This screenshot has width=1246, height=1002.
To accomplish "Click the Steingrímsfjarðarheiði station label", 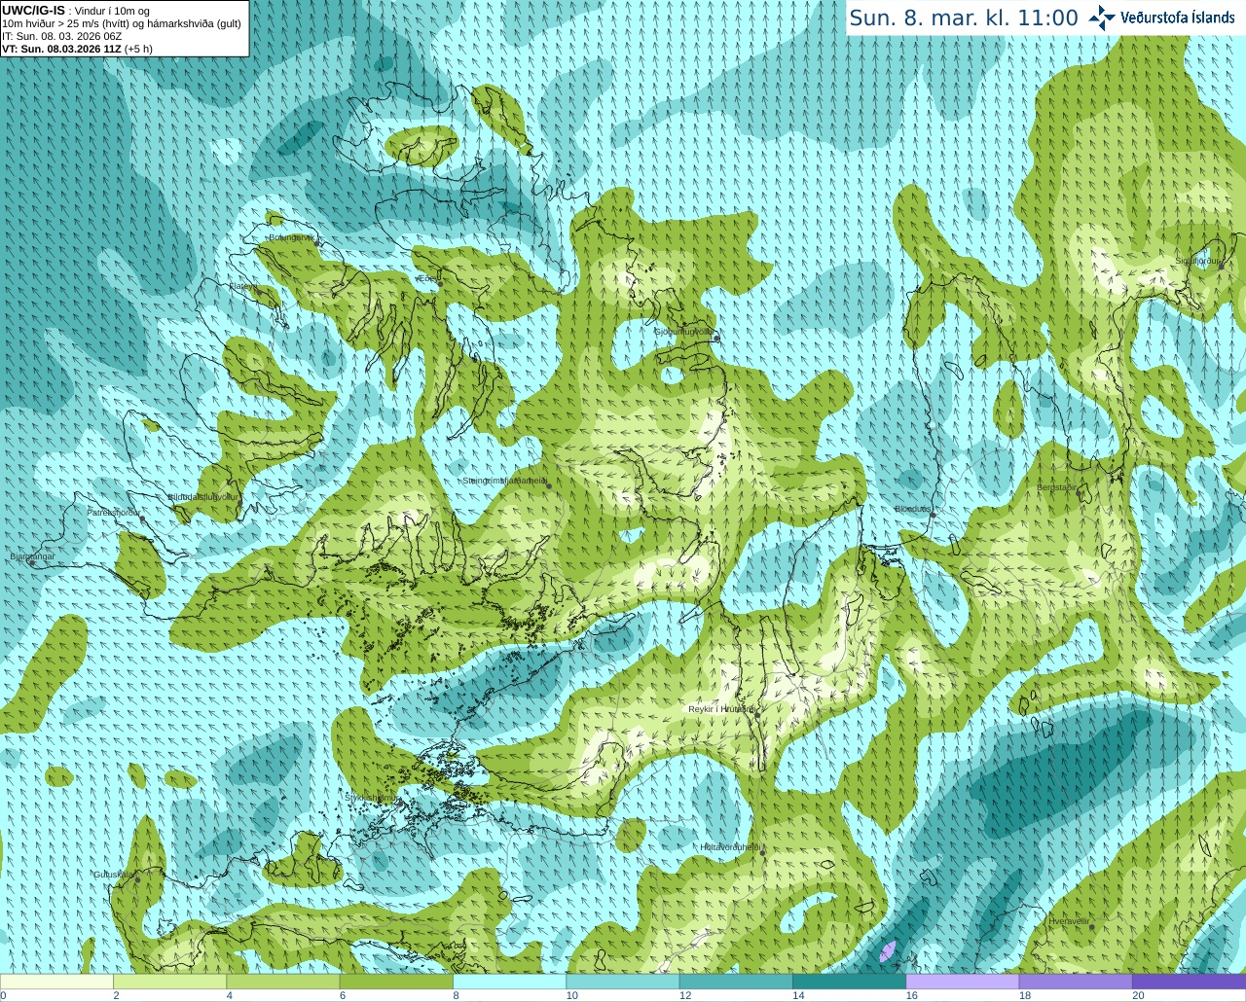I will (x=503, y=481).
